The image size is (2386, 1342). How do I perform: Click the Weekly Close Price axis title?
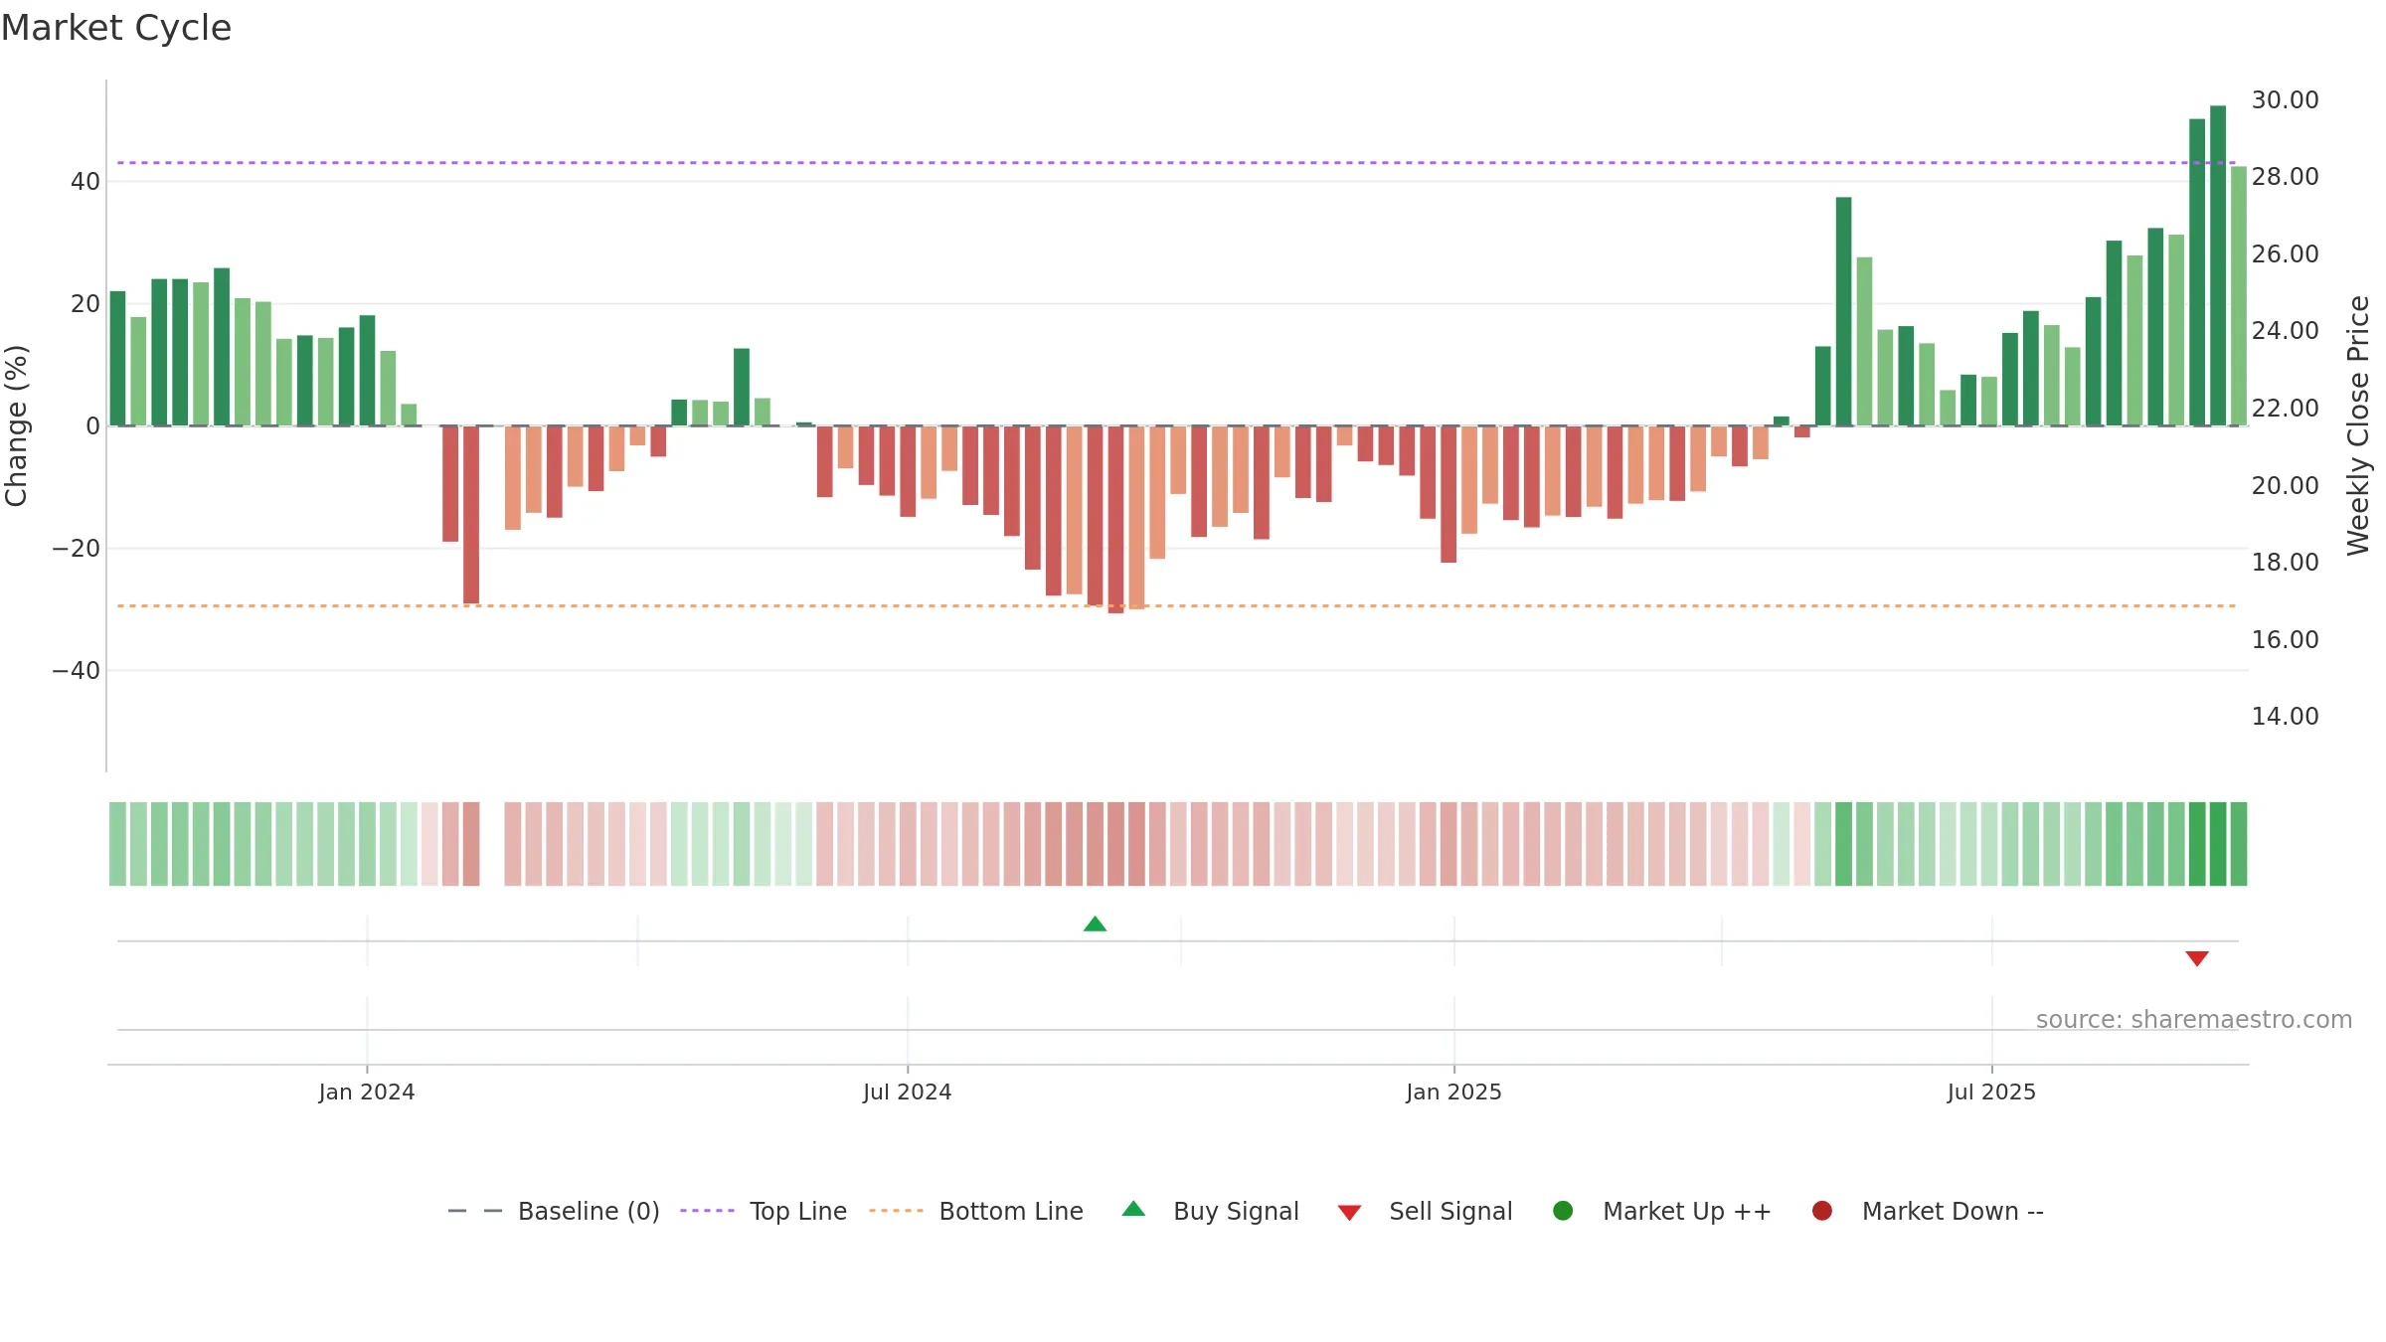(x=2359, y=425)
